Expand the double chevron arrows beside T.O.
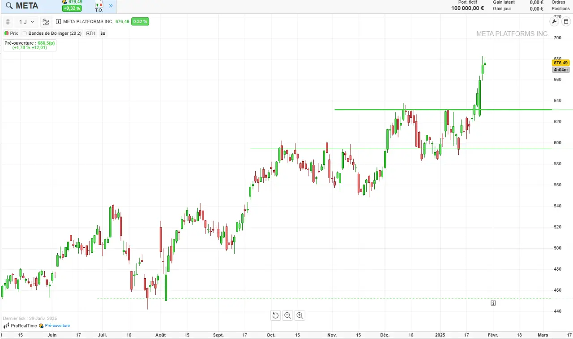This screenshot has width=573, height=339. 111,6
